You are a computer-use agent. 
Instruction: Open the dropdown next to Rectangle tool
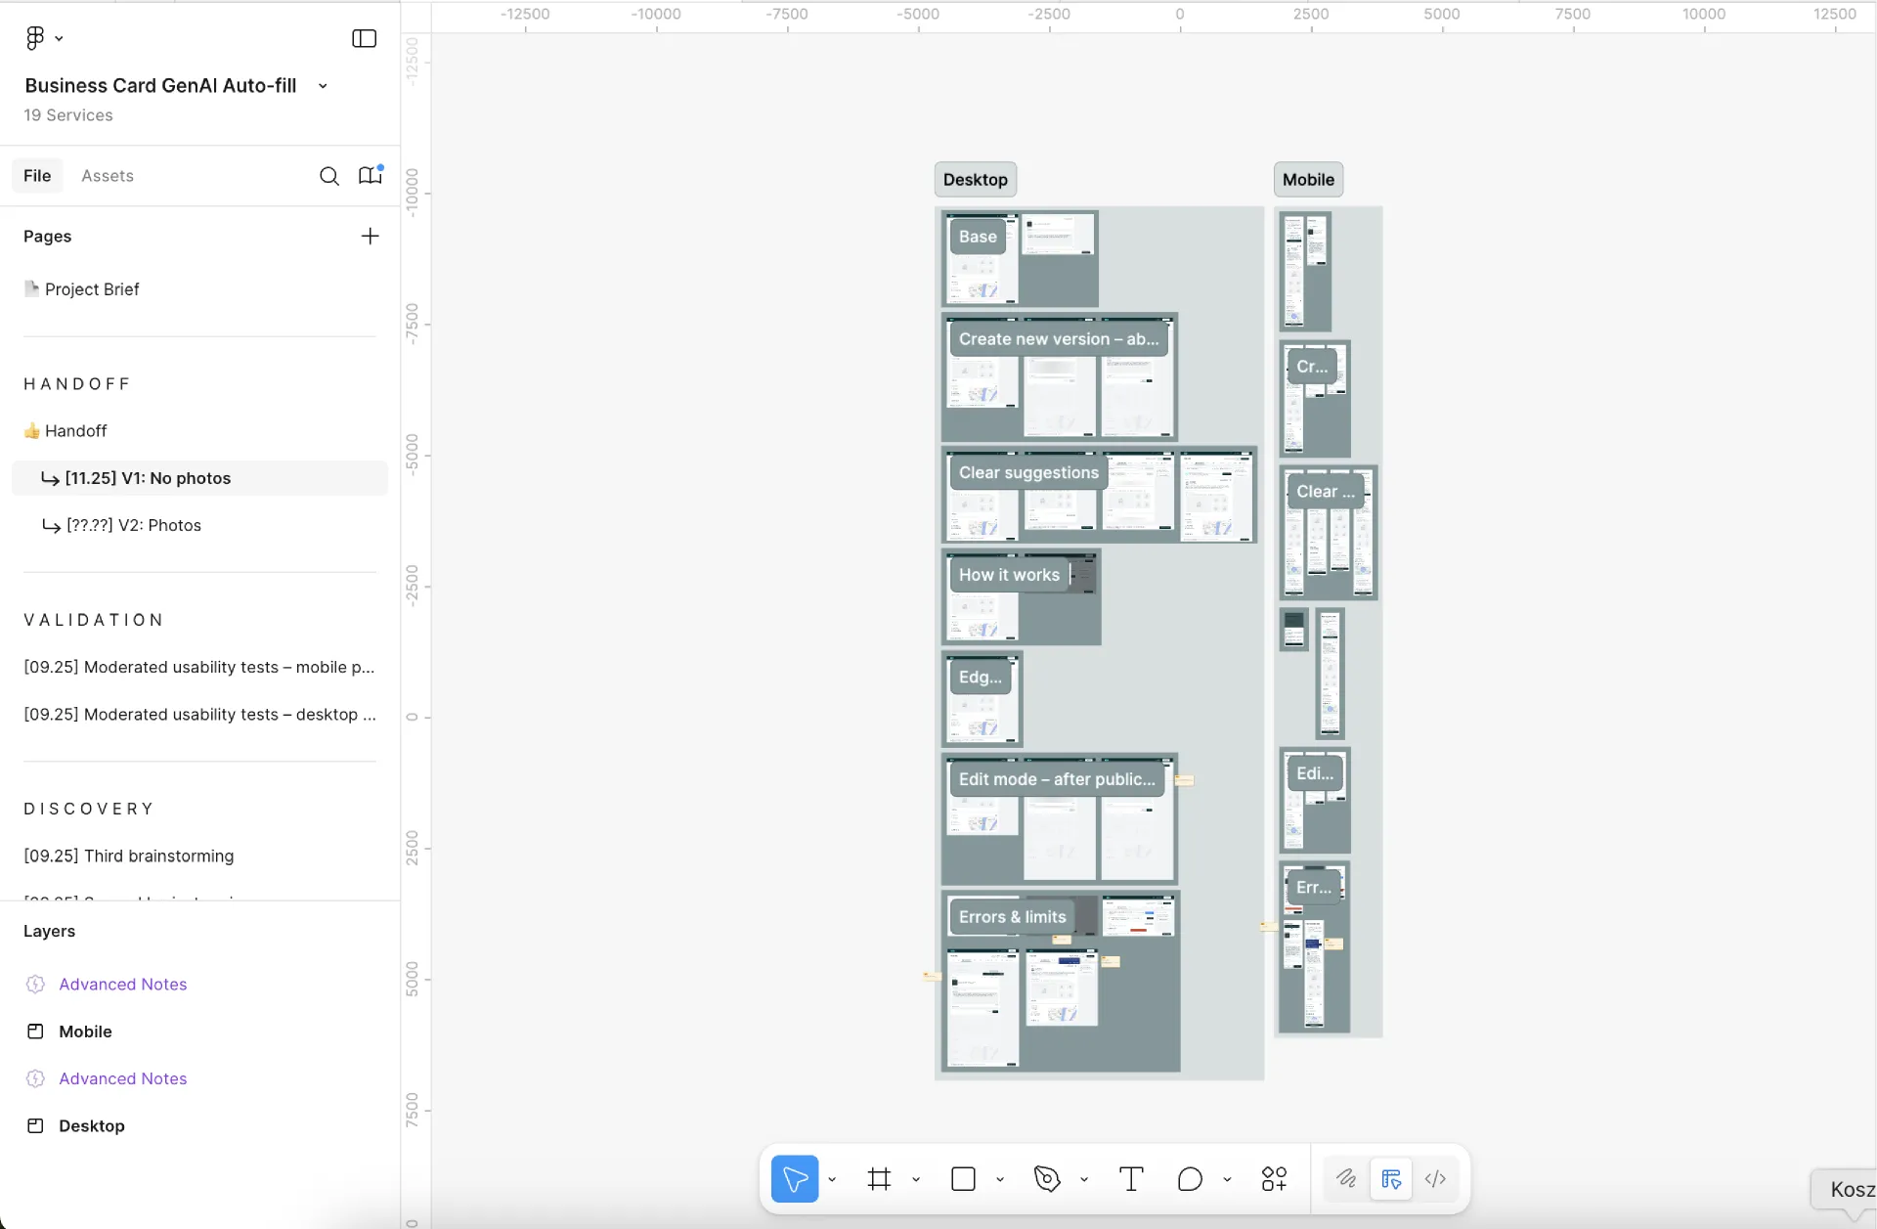click(x=1000, y=1180)
